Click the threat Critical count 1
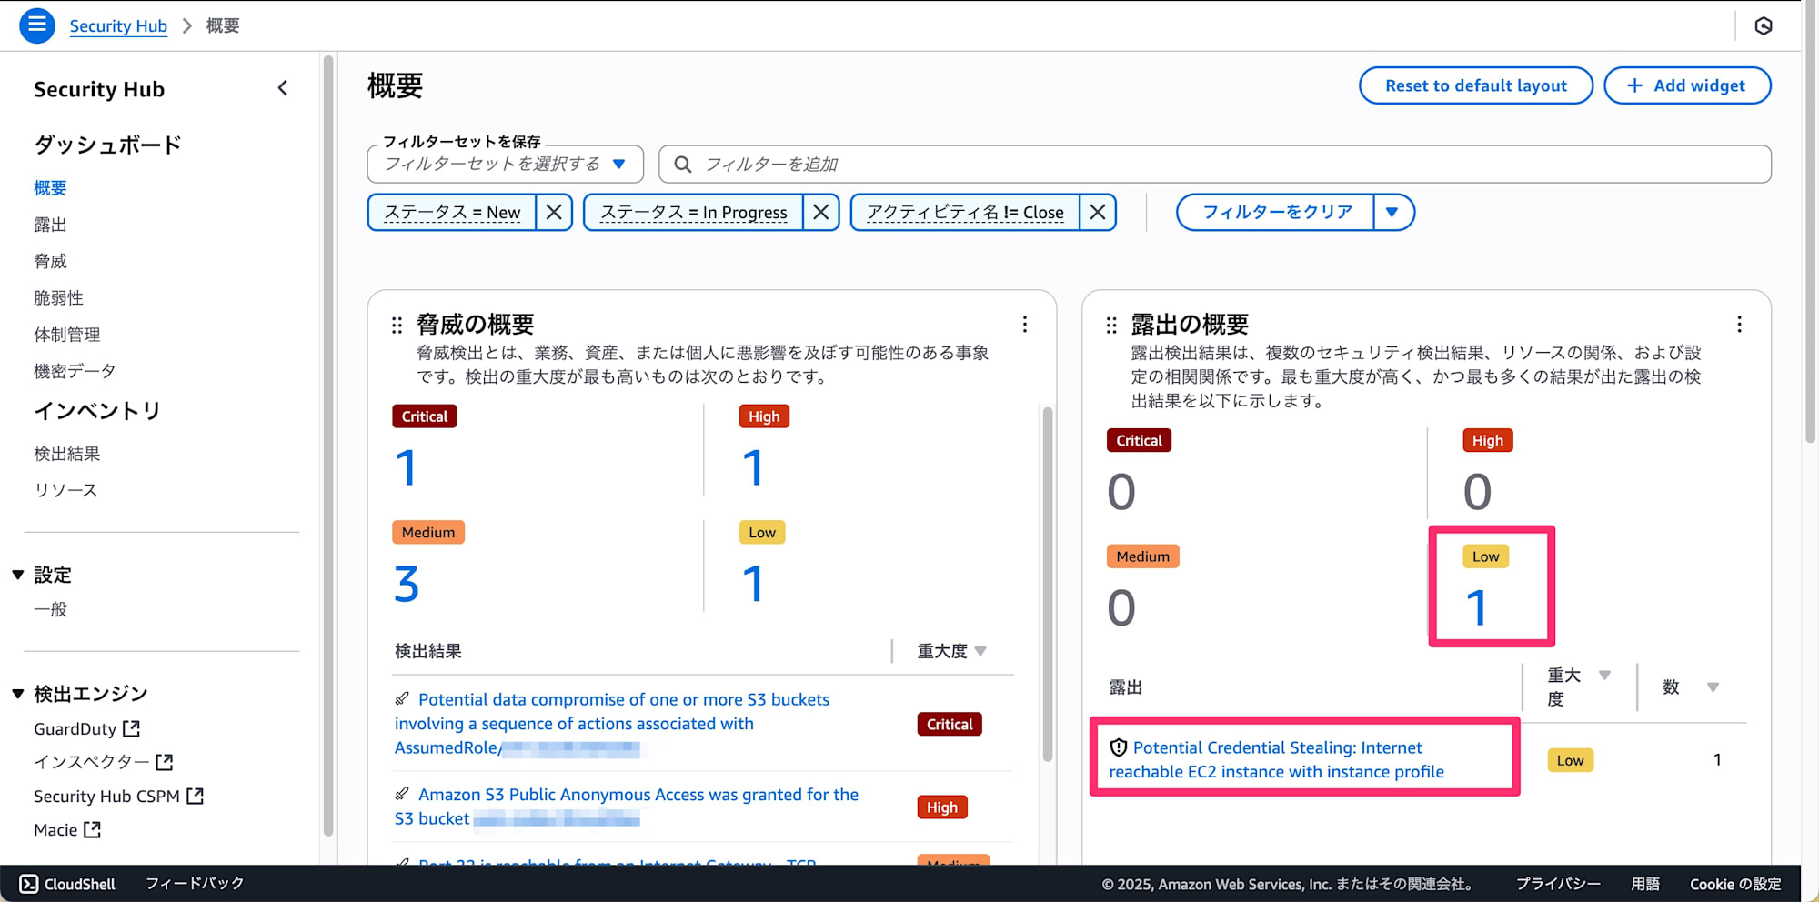Screen dimensions: 1819x902 click(406, 467)
